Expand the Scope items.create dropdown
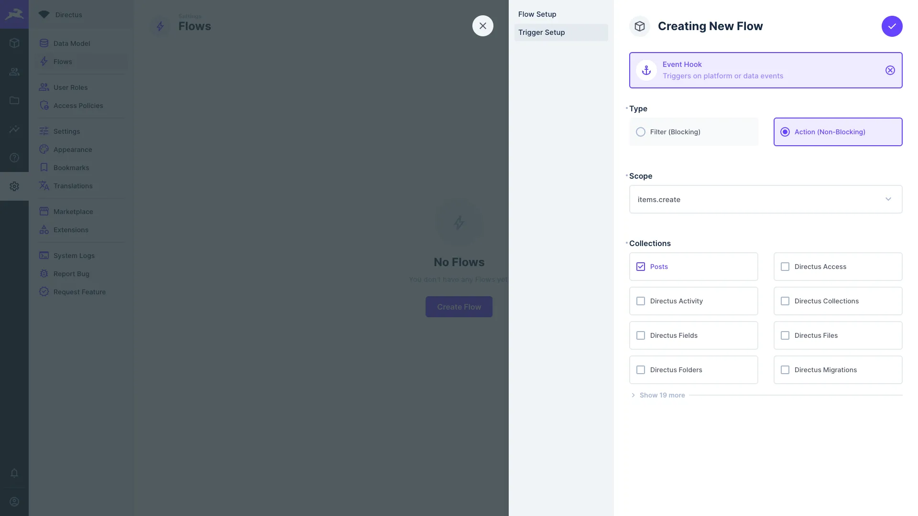 click(889, 199)
